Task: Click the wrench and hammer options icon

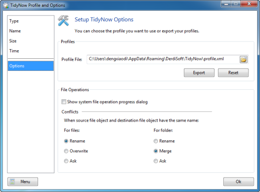Action: 64,21
